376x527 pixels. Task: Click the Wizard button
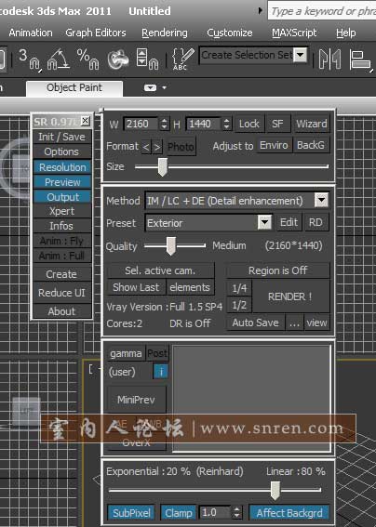click(312, 124)
